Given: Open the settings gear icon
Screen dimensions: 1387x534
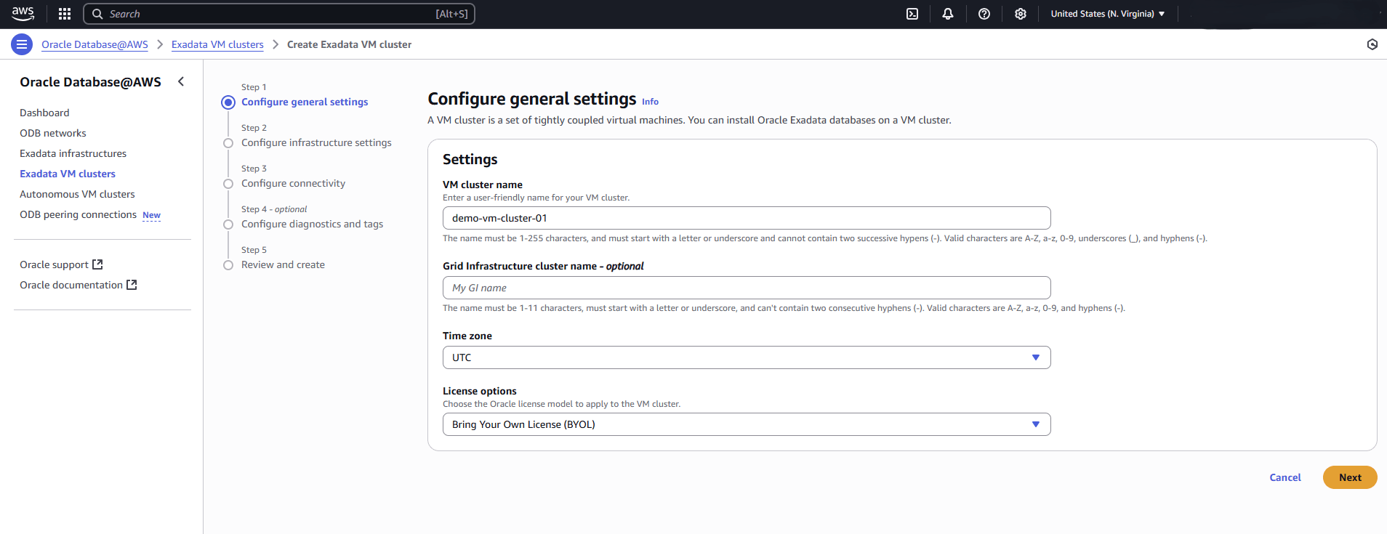Looking at the screenshot, I should tap(1021, 14).
